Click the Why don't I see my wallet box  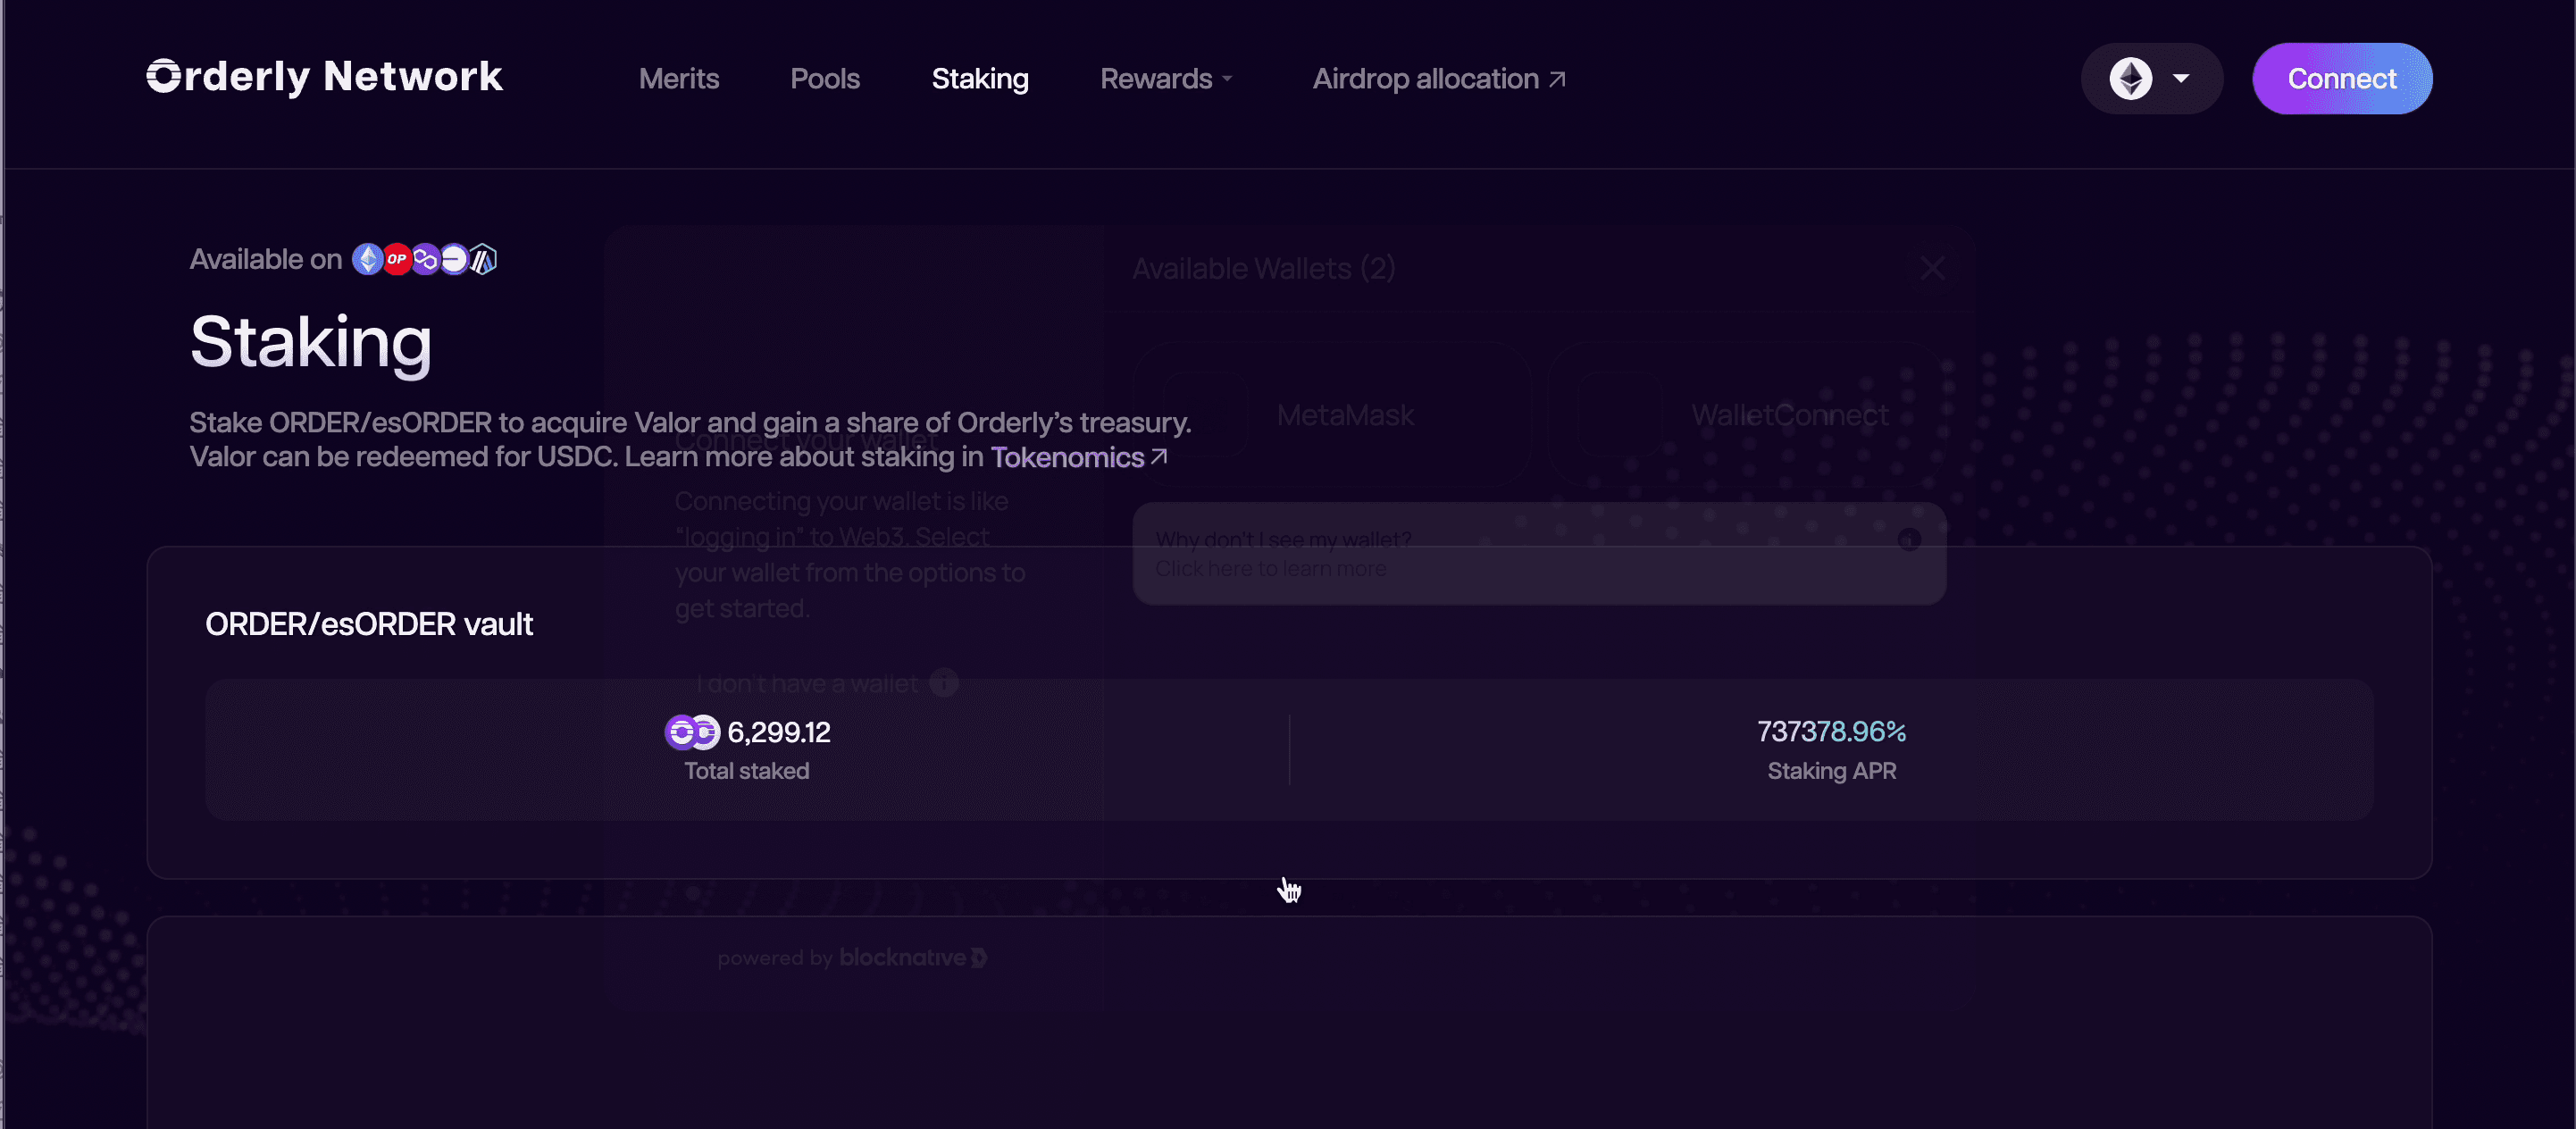pyautogui.click(x=1539, y=553)
